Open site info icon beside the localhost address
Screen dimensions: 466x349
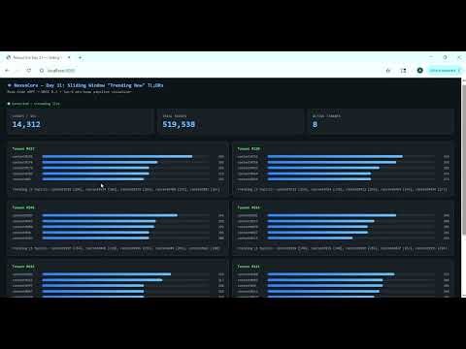42,71
